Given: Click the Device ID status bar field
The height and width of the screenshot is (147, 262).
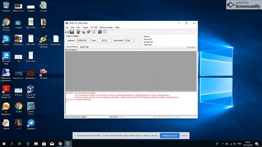Looking at the screenshot, I should pyautogui.click(x=131, y=117).
